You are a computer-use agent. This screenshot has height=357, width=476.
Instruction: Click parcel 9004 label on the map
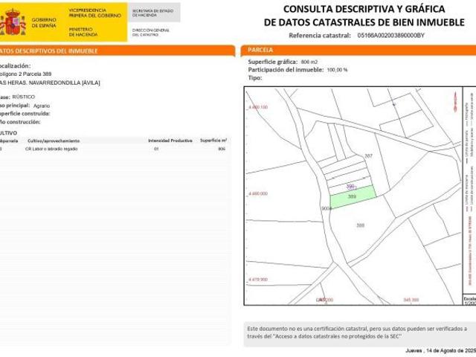[x=325, y=209]
